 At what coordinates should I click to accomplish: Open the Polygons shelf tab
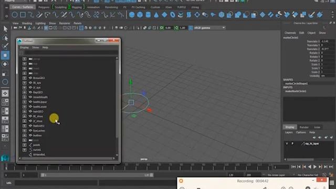[x=44, y=7]
